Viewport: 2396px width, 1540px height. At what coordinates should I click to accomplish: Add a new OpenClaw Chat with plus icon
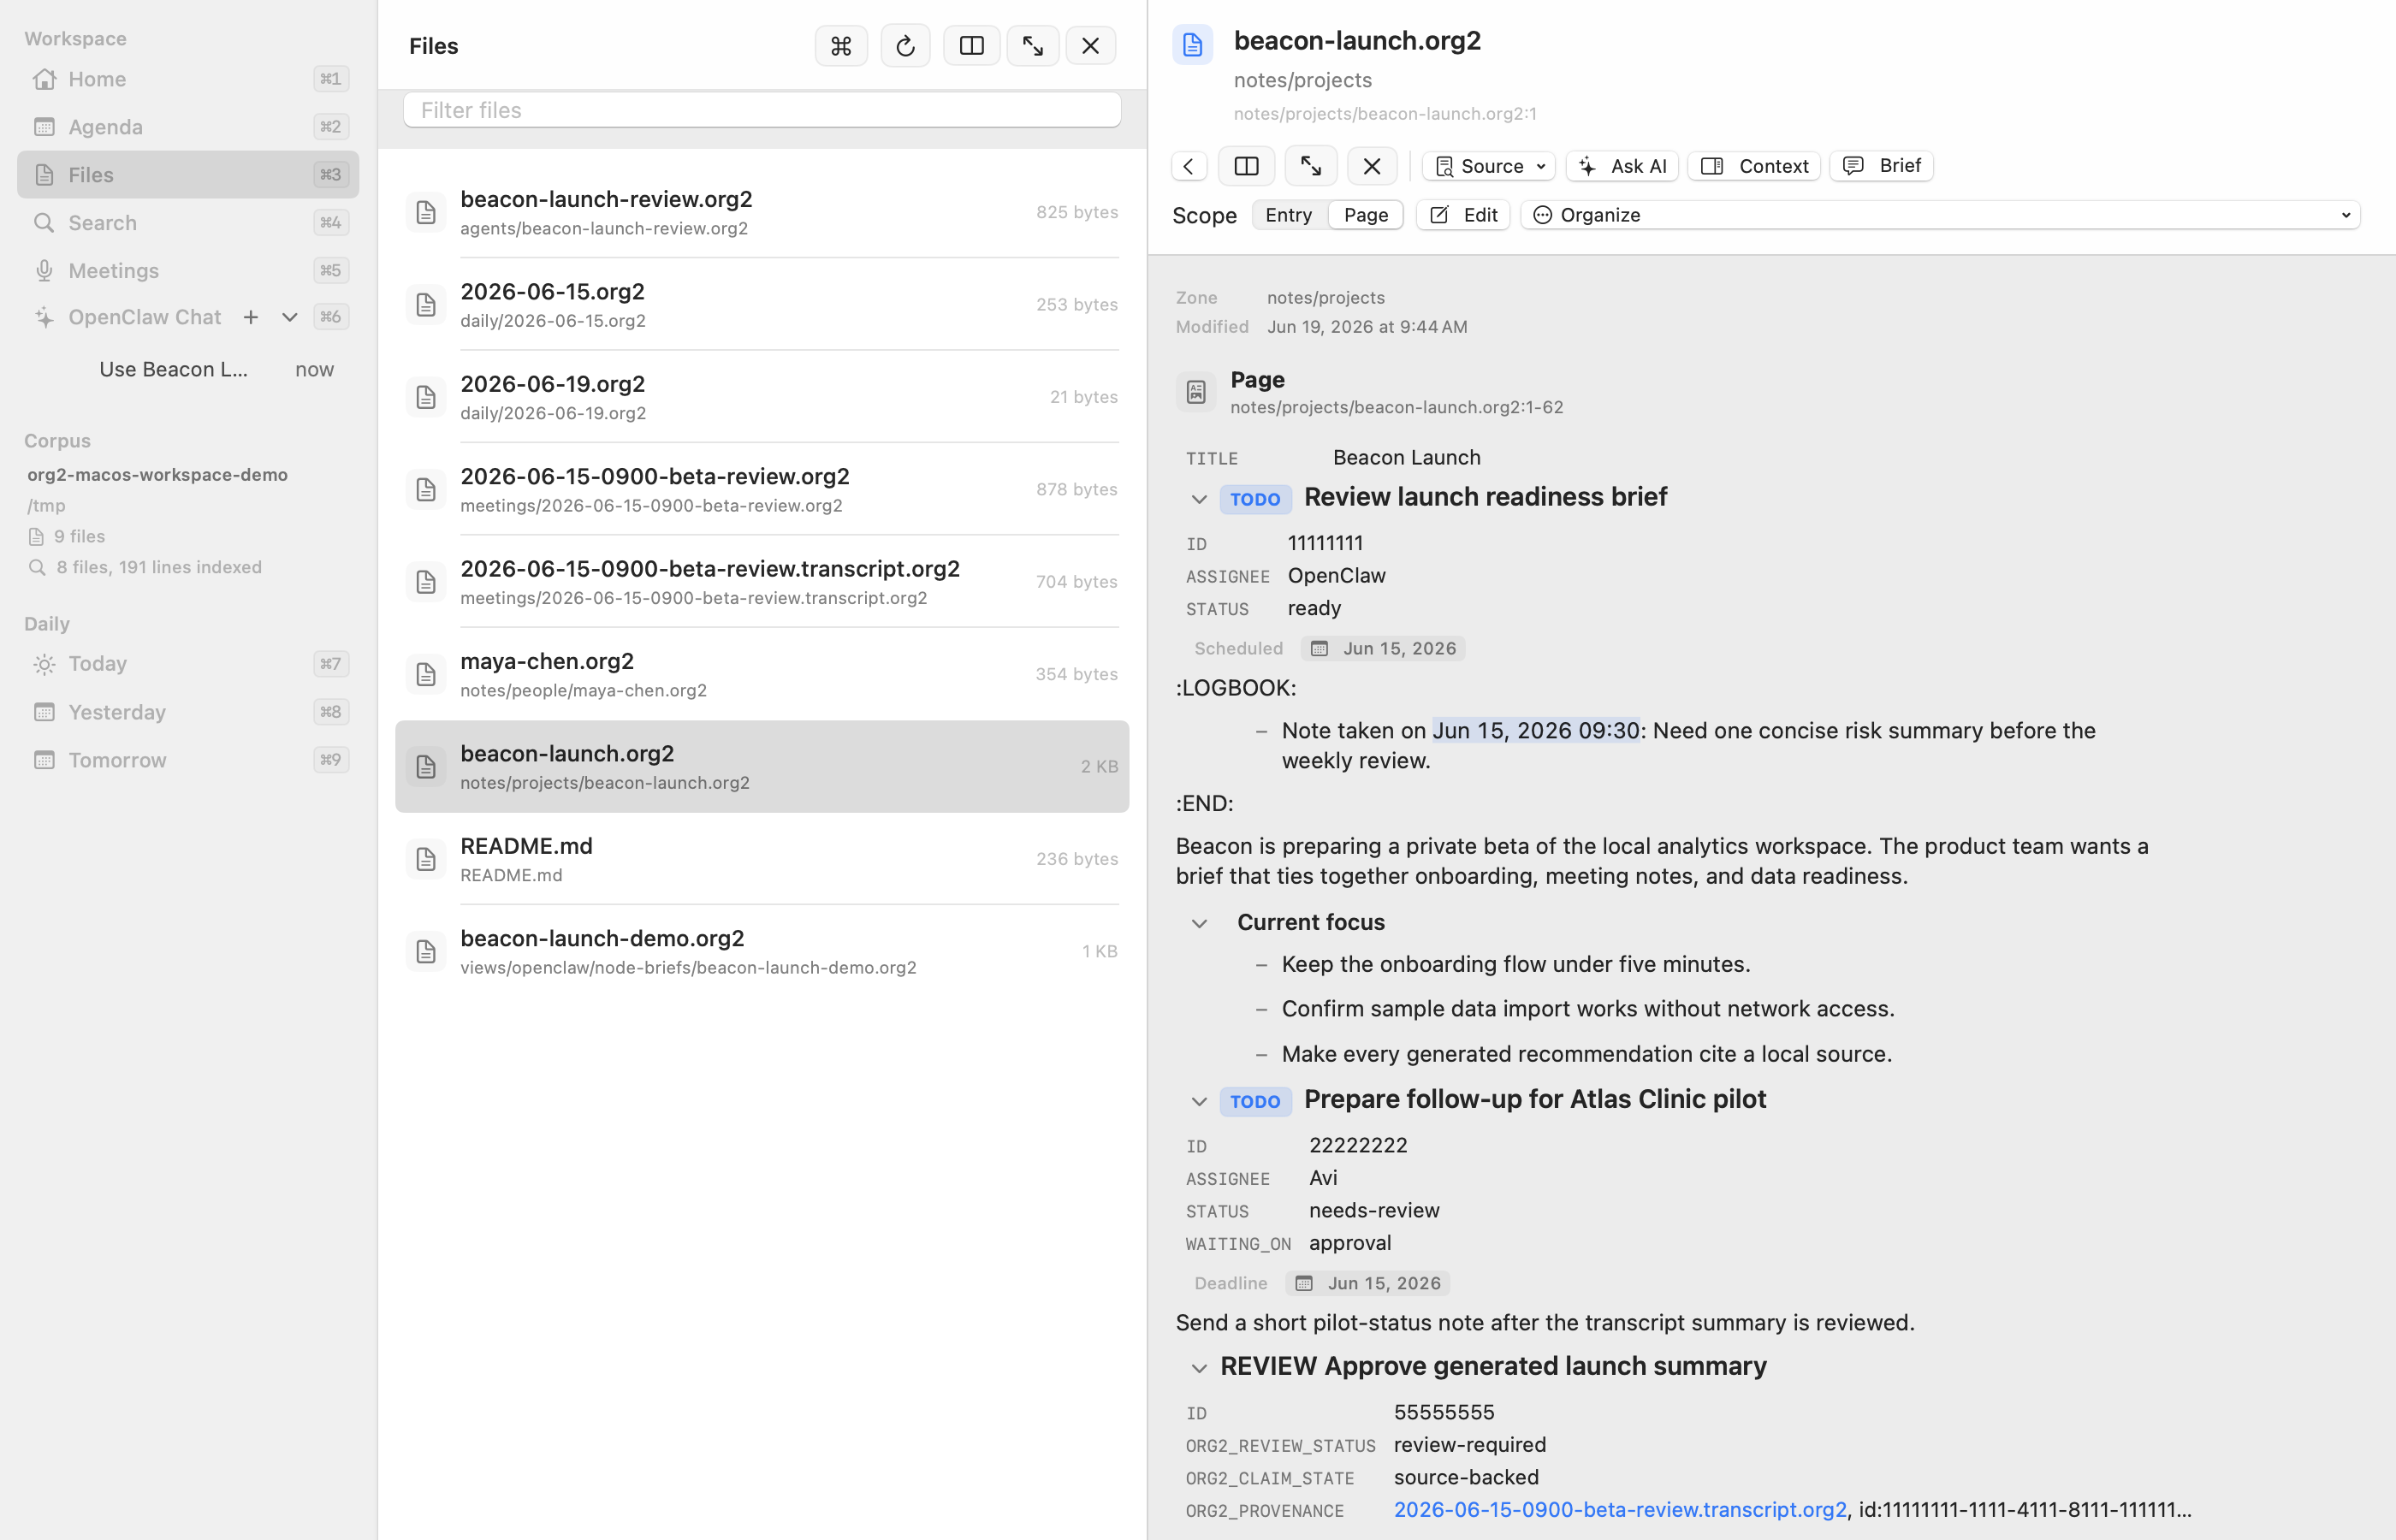click(251, 317)
